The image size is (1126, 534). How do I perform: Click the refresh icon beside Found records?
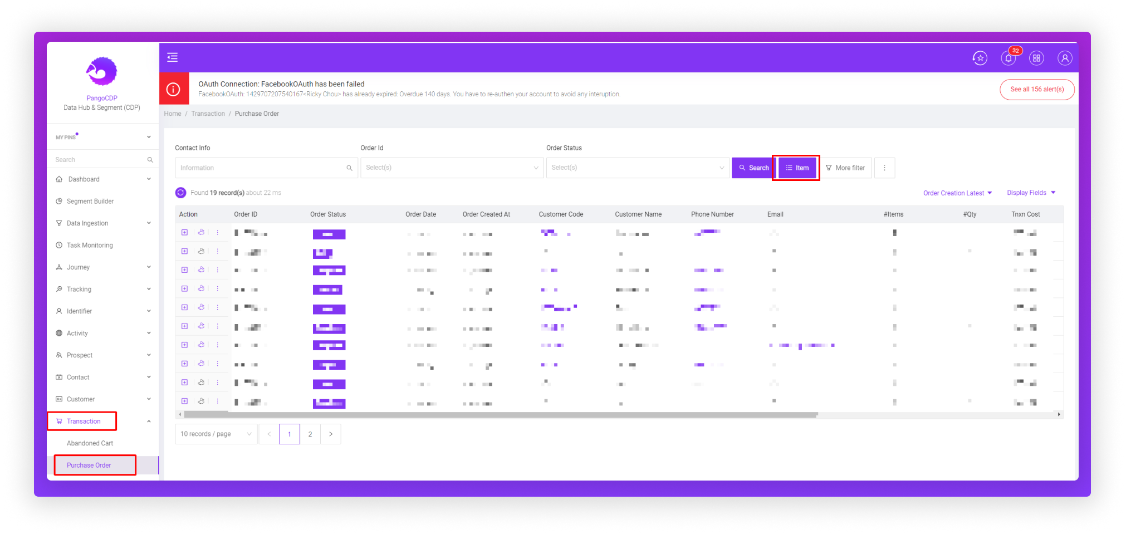[x=180, y=193]
